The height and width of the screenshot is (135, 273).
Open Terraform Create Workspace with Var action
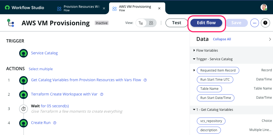pyautogui.click(x=64, y=94)
